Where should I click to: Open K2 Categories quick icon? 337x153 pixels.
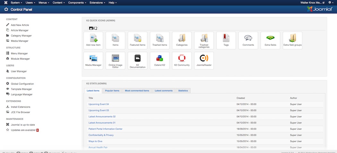(182, 41)
